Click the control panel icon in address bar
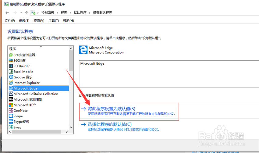This screenshot has width=259, height=153. [33, 13]
